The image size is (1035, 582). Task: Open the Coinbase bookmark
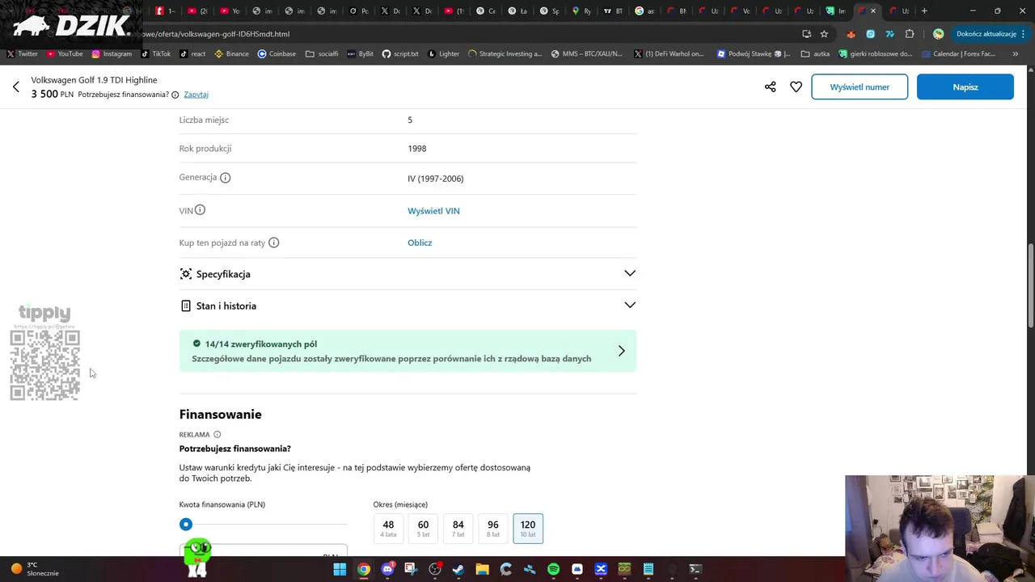[x=277, y=54]
